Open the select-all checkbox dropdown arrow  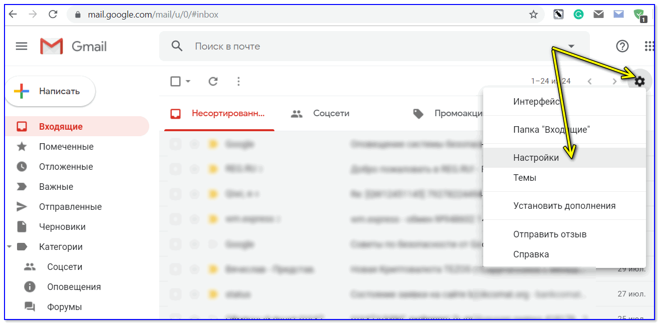click(x=188, y=81)
